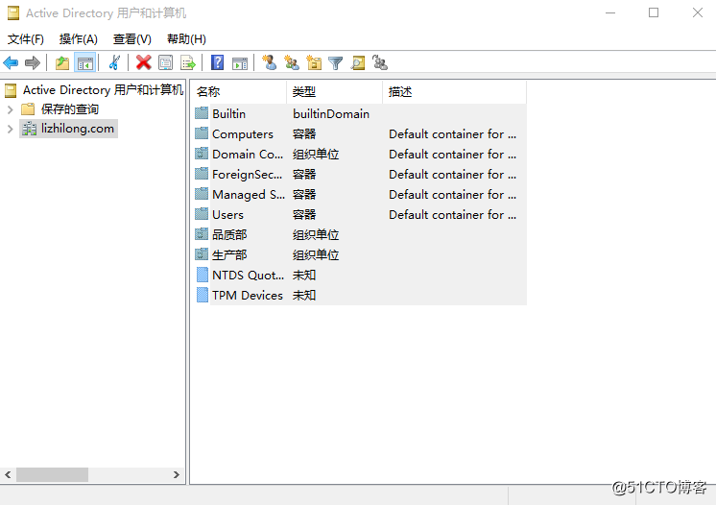Screen dimensions: 716x505
Task: Select lizhilong.com in the tree
Action: (x=78, y=129)
